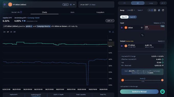This screenshot has height=97, width=174.
Task: Select the ±10% IY Depth bottom tab
Action: [x=59, y=95]
